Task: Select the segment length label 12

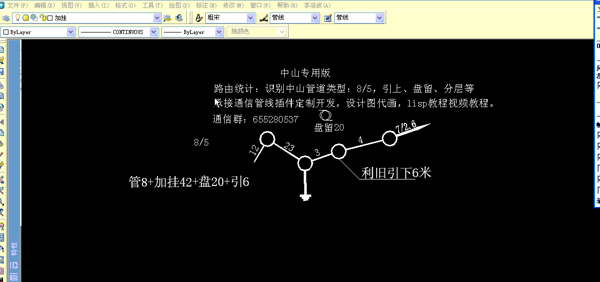Action: (254, 149)
